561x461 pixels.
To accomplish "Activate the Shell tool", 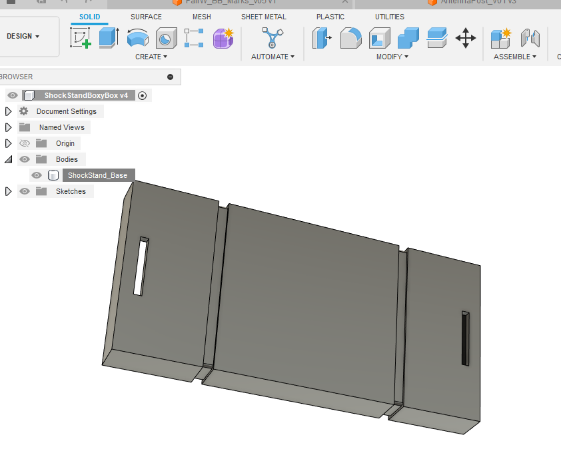I will 379,38.
